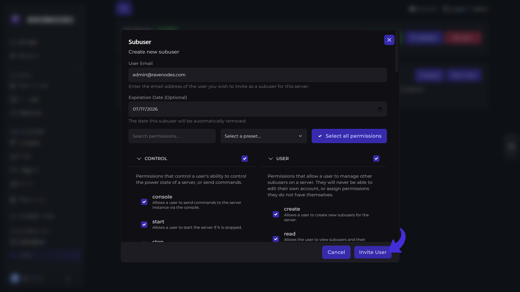The image size is (520, 292).
Task: Click the Invite User button
Action: point(373,252)
